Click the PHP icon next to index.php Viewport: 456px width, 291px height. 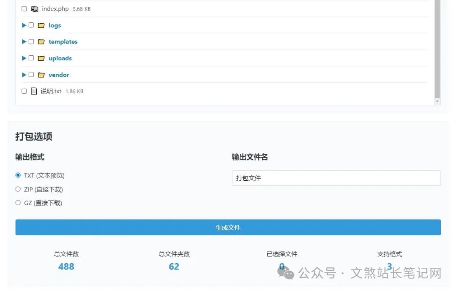[34, 8]
